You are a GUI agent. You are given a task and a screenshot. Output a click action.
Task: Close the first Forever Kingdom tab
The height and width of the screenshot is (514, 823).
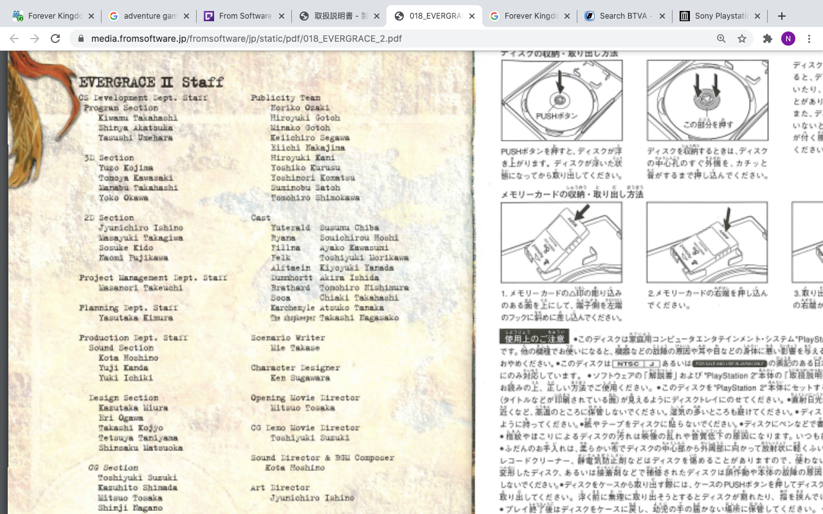coord(91,16)
